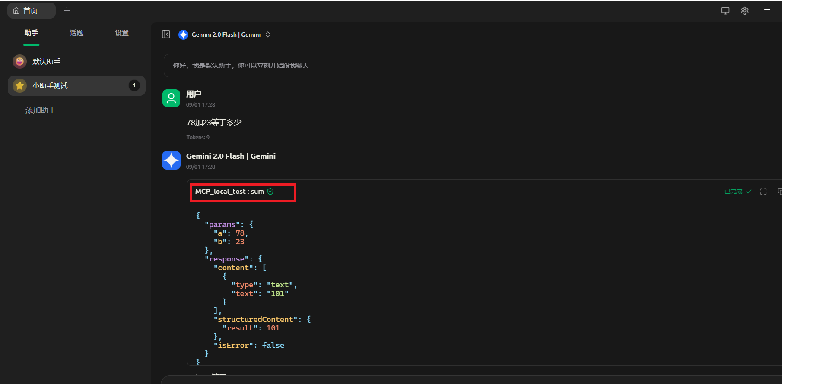Viewport: 826px width, 384px height.
Task: Collapse the sidebar panel icon
Action: point(166,35)
